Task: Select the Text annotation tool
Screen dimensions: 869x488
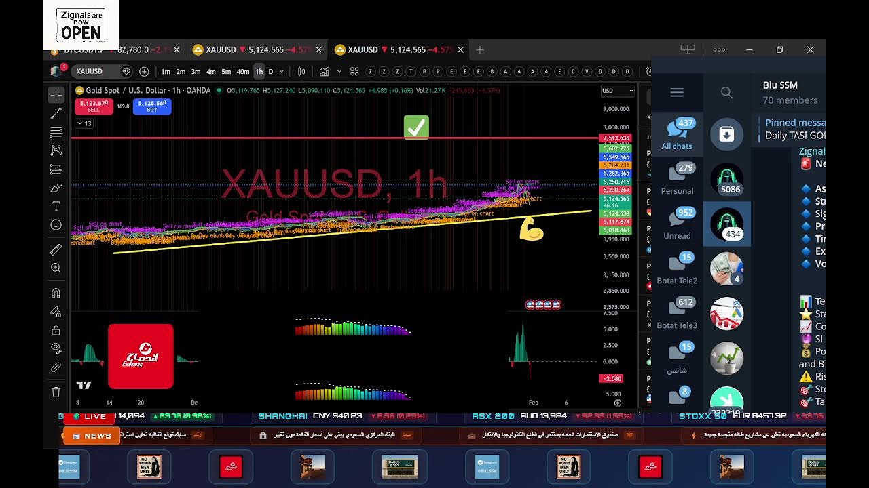Action: (x=56, y=206)
